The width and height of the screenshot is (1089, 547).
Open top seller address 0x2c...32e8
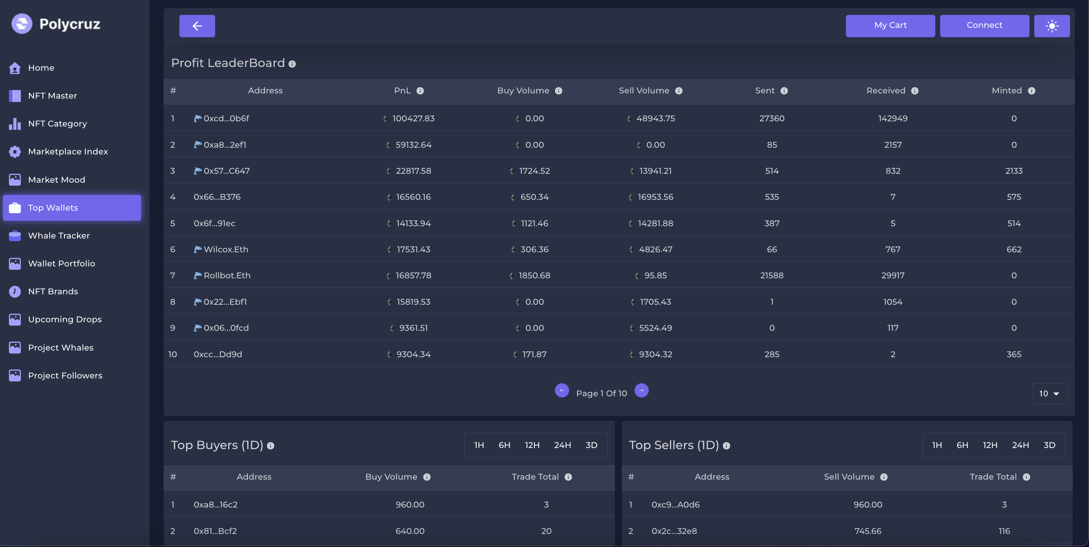(674, 531)
